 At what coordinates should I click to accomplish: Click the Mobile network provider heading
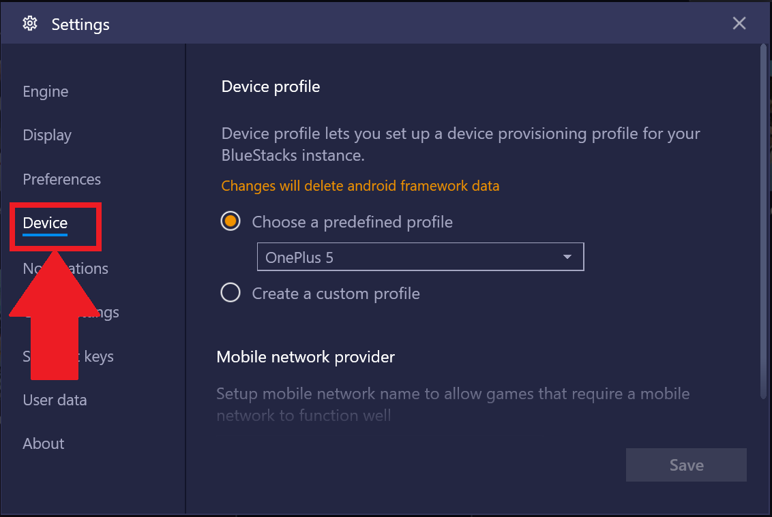[x=306, y=357]
